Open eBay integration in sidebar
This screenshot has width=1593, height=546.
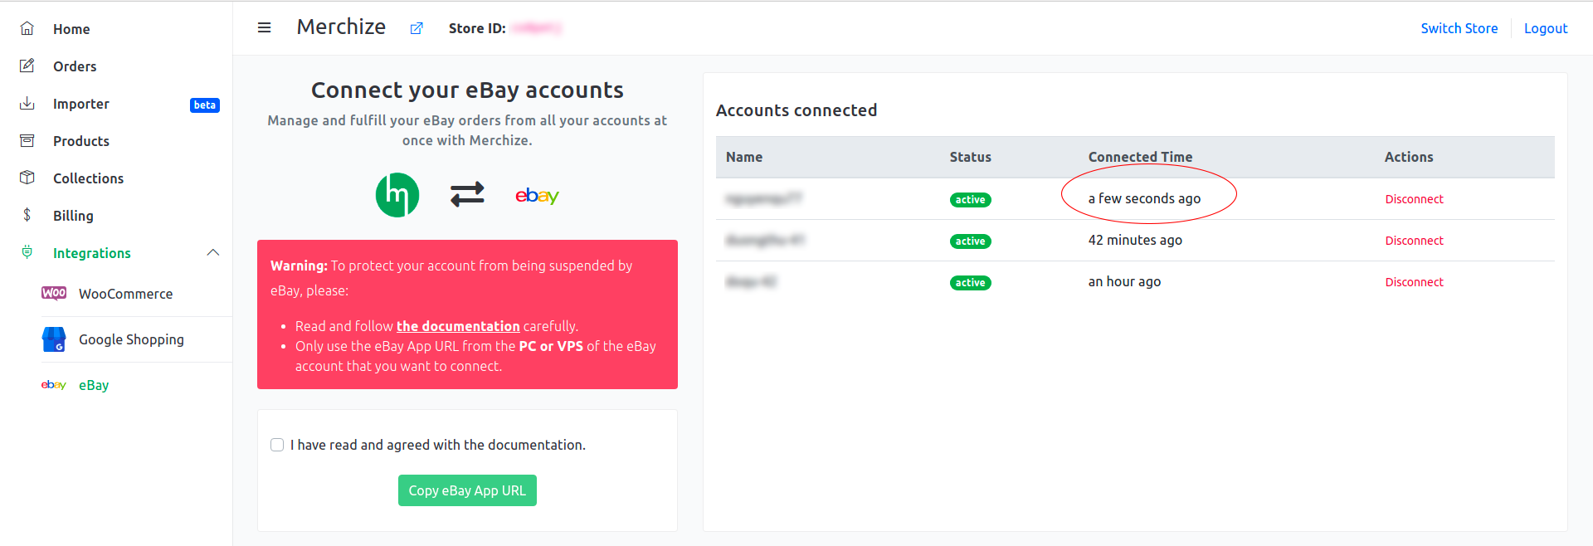coord(94,385)
